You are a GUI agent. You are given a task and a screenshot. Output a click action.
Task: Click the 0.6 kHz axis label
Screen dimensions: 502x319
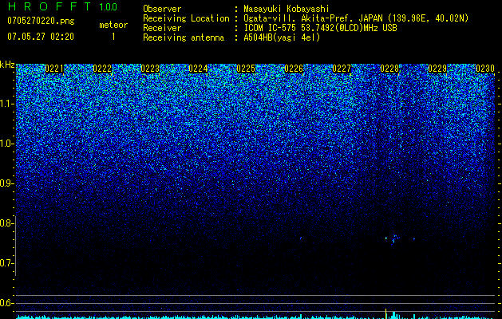tap(6, 303)
